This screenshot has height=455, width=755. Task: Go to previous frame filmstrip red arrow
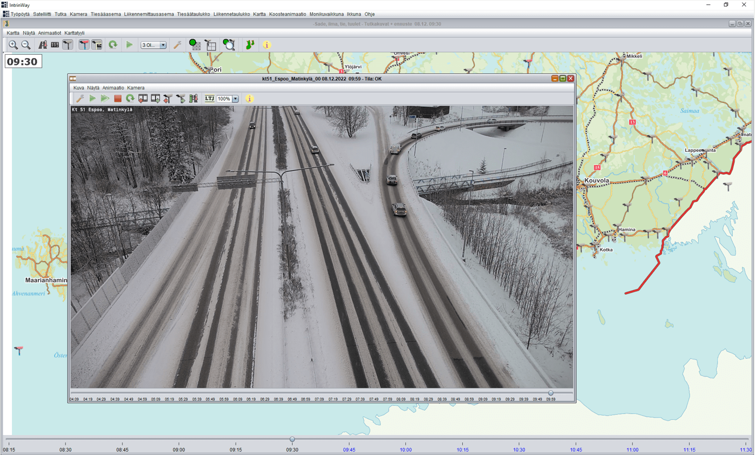click(143, 99)
